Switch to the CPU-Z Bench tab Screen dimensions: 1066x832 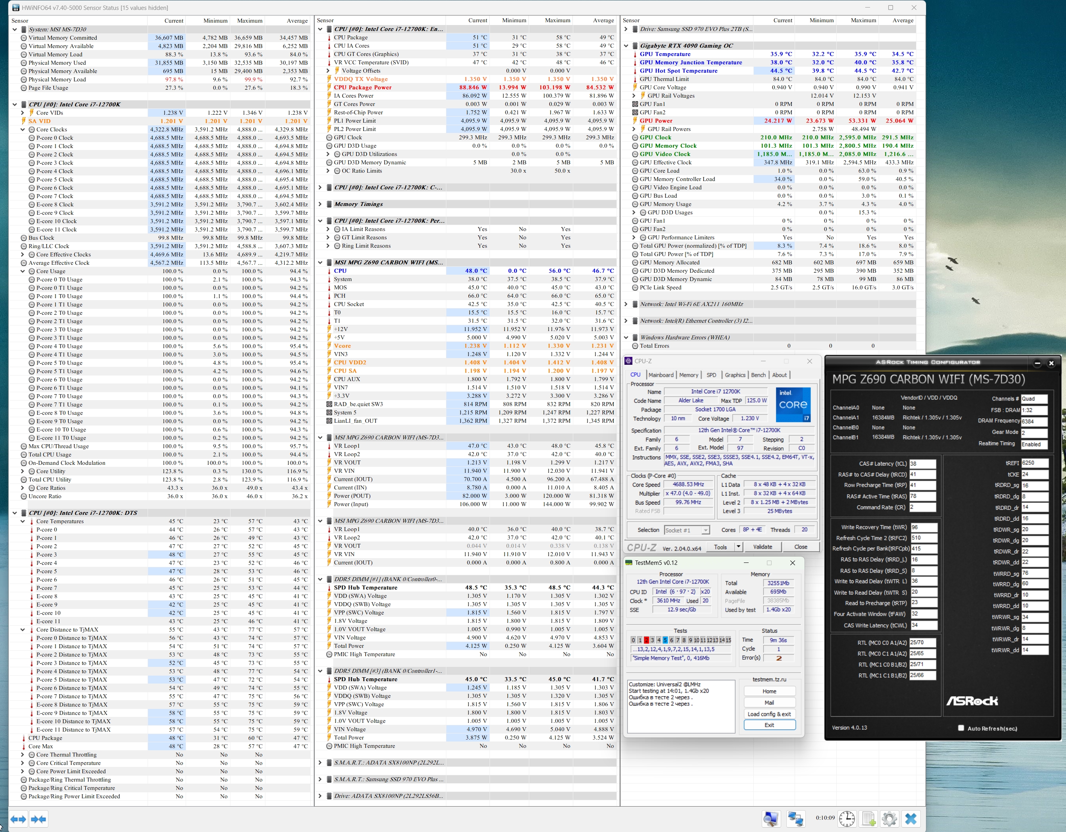758,375
